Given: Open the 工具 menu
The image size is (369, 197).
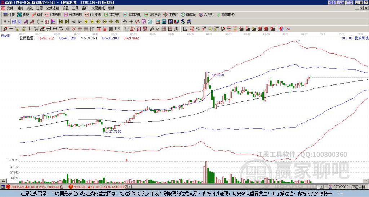Looking at the screenshot, I should [75, 8].
